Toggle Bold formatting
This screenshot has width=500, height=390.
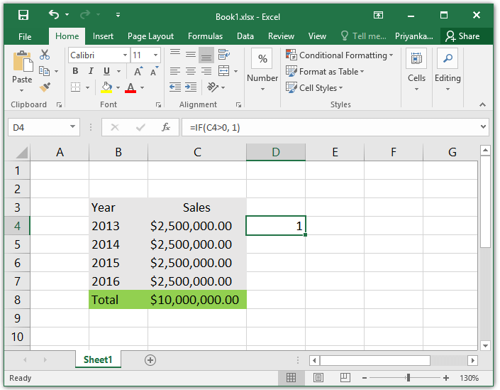tap(75, 71)
